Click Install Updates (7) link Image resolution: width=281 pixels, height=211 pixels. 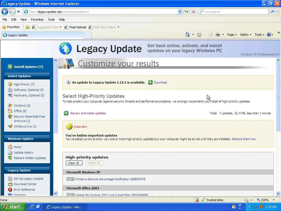[x=29, y=67]
